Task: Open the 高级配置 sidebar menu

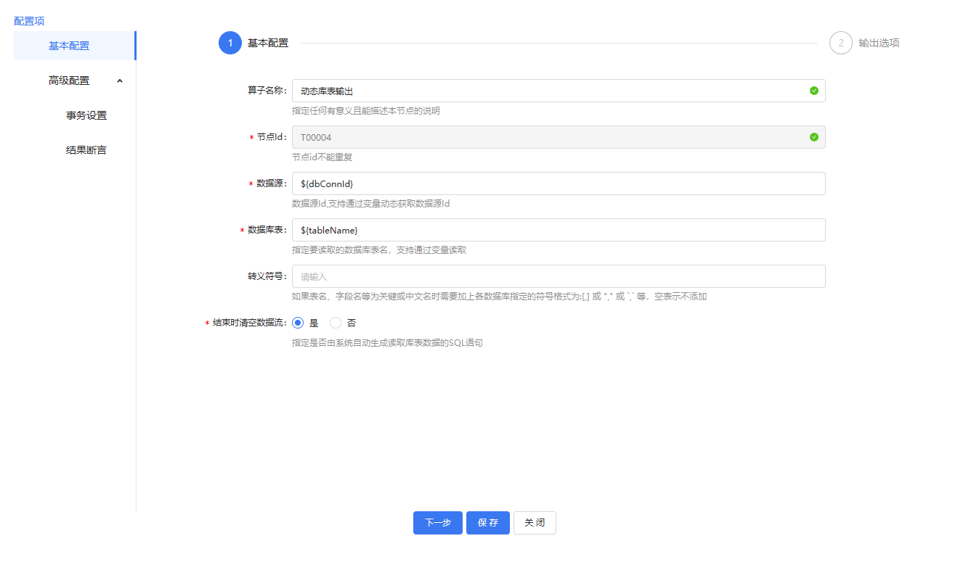Action: point(69,80)
